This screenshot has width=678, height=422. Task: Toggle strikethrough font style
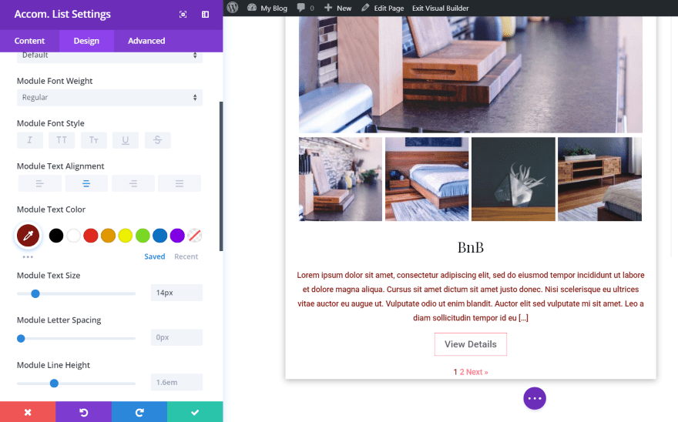pos(157,140)
